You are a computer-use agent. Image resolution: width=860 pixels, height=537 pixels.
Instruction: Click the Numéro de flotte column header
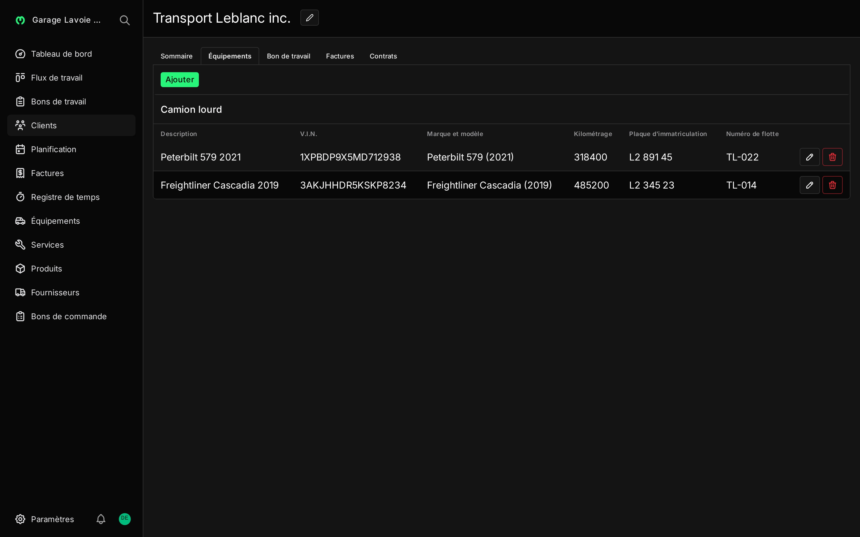(x=752, y=134)
